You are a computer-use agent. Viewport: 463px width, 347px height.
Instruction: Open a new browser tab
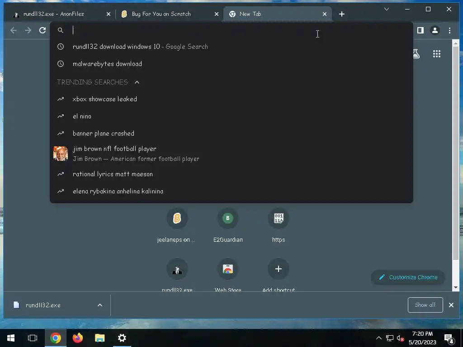(342, 14)
